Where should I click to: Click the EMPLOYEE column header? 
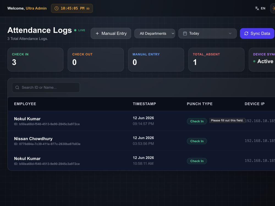click(25, 104)
